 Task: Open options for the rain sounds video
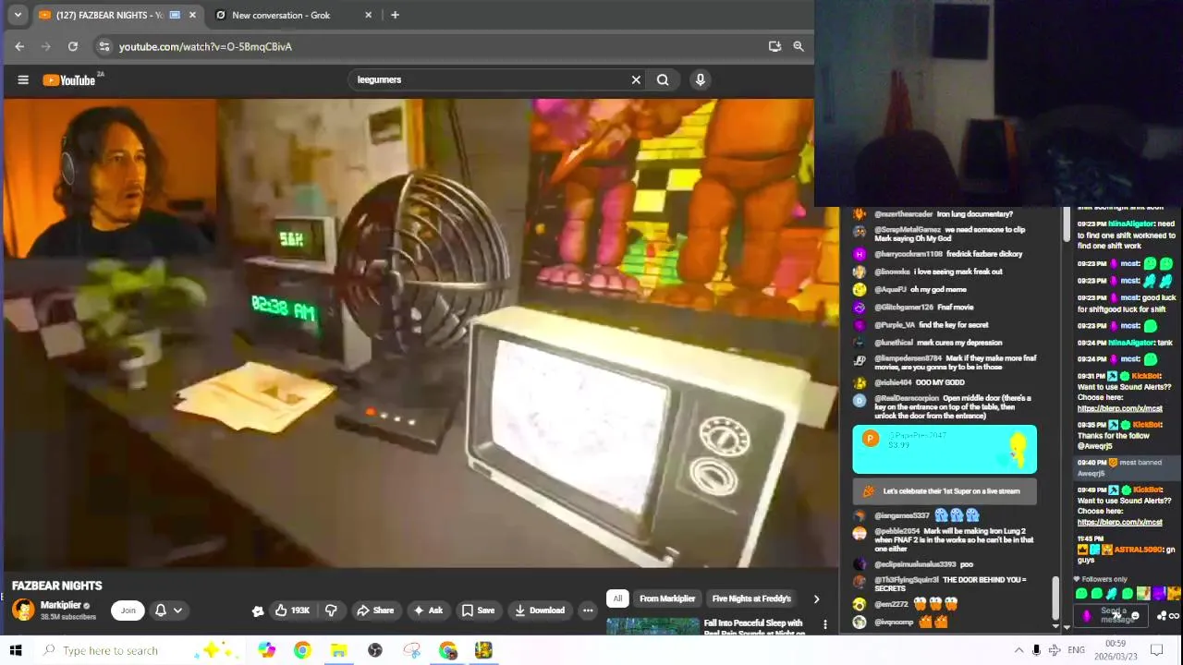(825, 625)
